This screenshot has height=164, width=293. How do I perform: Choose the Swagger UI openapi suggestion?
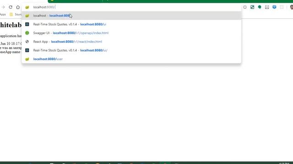pyautogui.click(x=131, y=33)
